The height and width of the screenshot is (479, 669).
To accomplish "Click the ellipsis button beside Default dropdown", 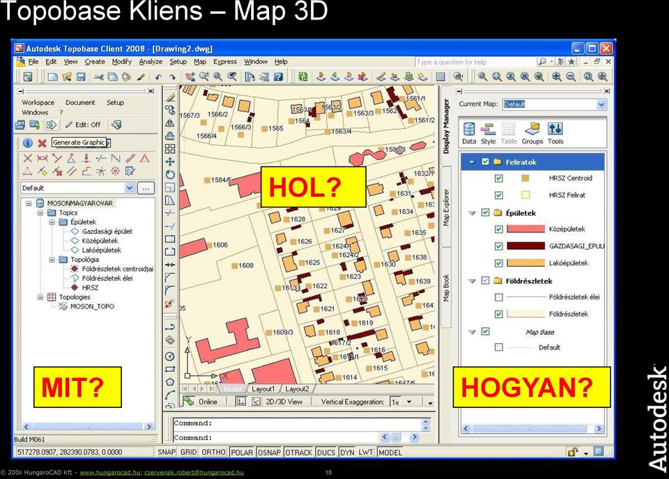I will tap(146, 188).
